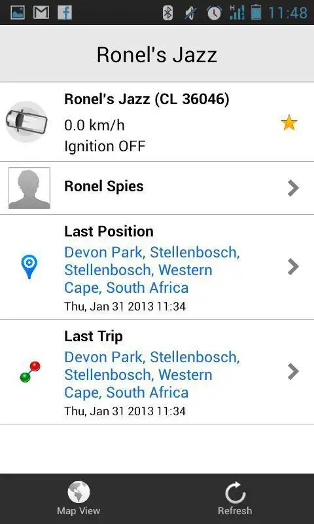Open the Map View globe icon
The width and height of the screenshot is (314, 524).
coord(78,492)
